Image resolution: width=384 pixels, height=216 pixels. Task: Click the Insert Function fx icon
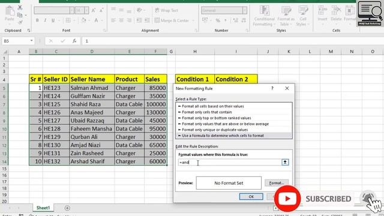pyautogui.click(x=74, y=41)
